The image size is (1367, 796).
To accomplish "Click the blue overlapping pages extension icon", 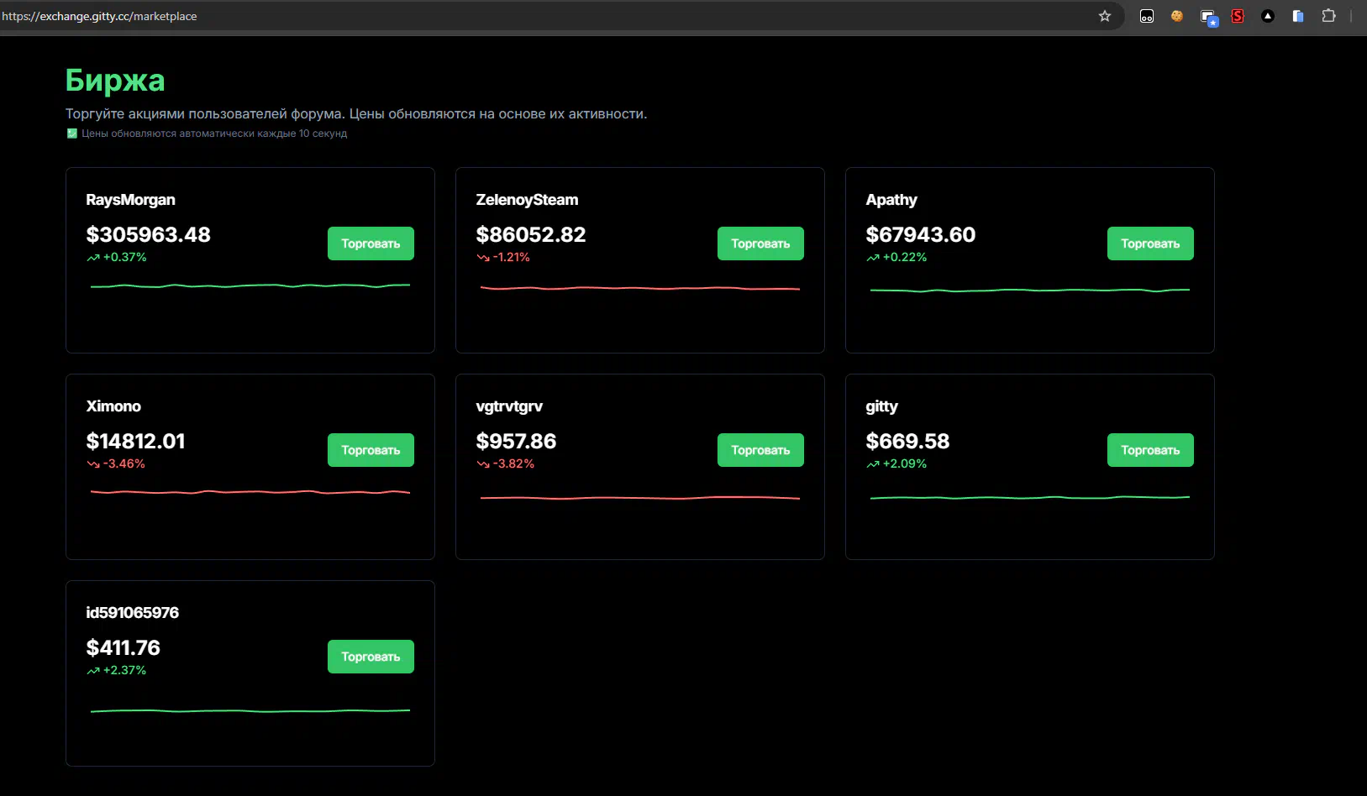I will pos(1298,16).
